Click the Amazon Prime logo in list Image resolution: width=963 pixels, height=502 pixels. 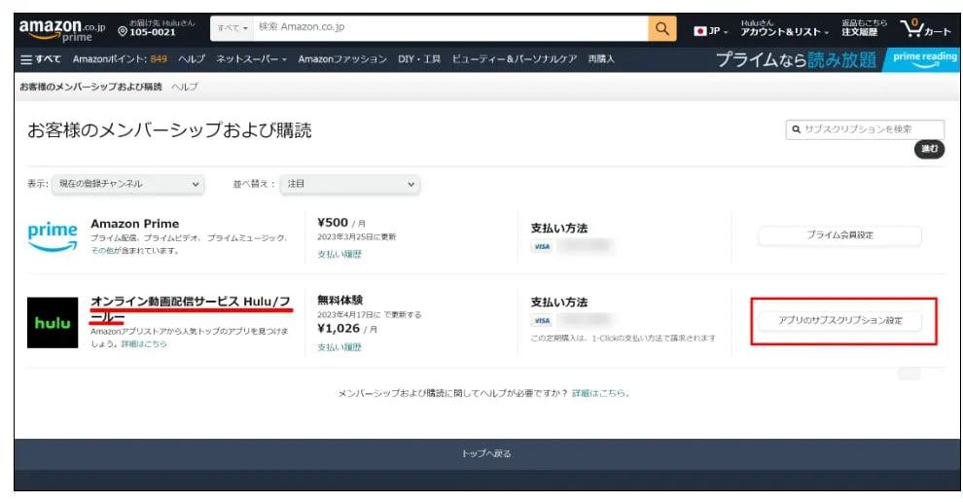click(x=53, y=236)
